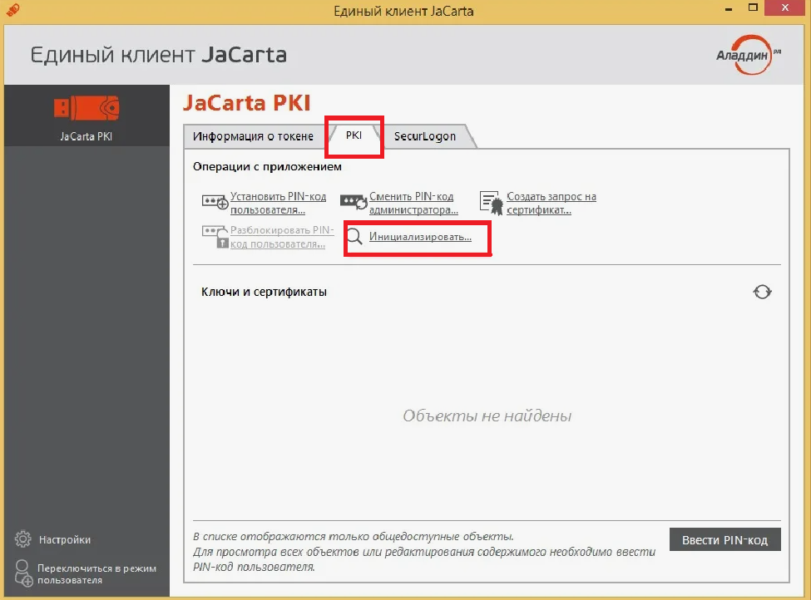Click the unlock user PIN icon
Screen dimensions: 811x600
click(215, 237)
